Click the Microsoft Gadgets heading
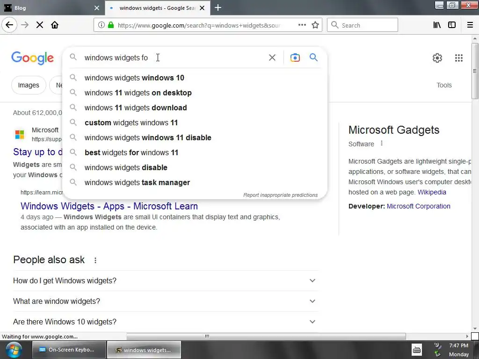479x359 pixels. [x=394, y=130]
